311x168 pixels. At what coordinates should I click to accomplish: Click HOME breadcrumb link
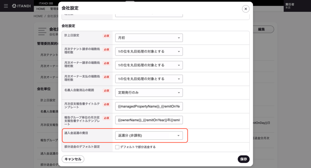click(x=38, y=16)
